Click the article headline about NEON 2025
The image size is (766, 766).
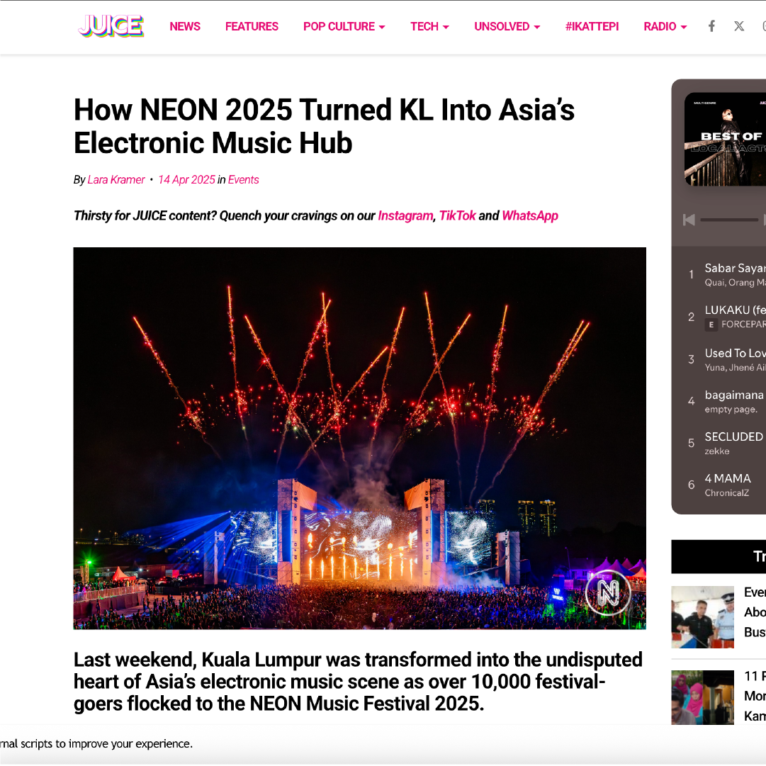click(324, 126)
